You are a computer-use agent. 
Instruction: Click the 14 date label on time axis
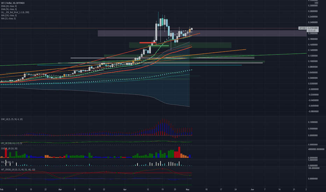point(279,189)
